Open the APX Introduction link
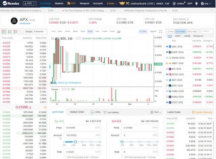 (x=25, y=24)
